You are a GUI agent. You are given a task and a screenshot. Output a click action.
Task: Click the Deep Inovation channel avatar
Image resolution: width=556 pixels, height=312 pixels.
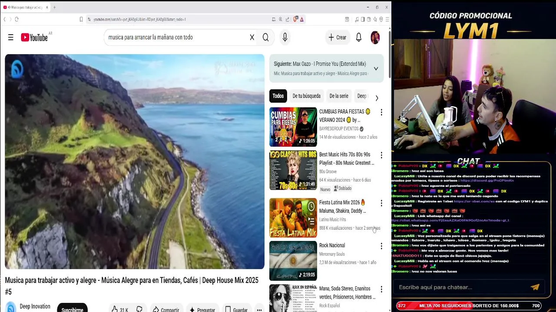coord(11,308)
